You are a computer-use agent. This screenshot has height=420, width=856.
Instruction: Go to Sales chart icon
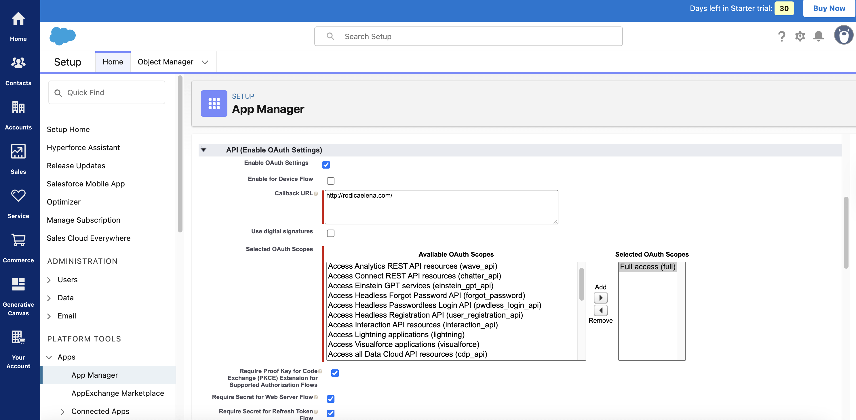18,152
